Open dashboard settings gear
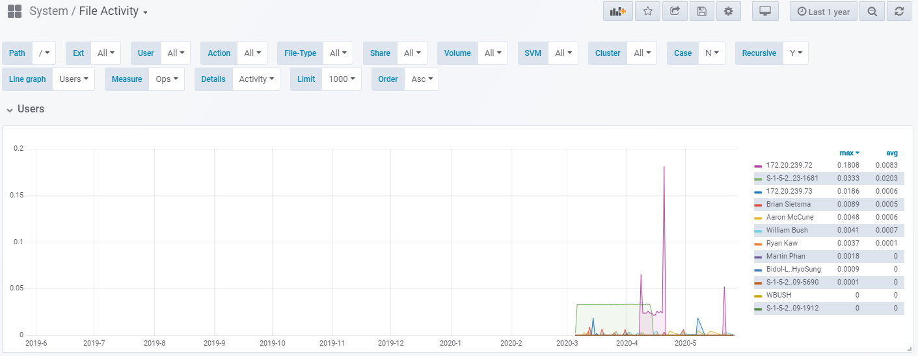 tap(728, 11)
